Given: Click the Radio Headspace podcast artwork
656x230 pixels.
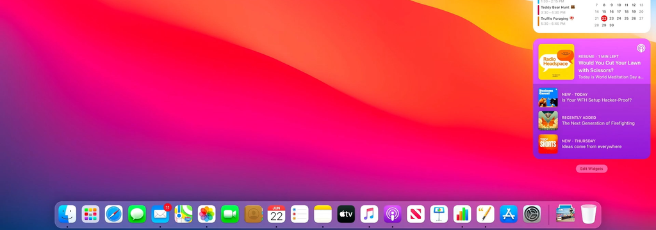Looking at the screenshot, I should [x=556, y=62].
